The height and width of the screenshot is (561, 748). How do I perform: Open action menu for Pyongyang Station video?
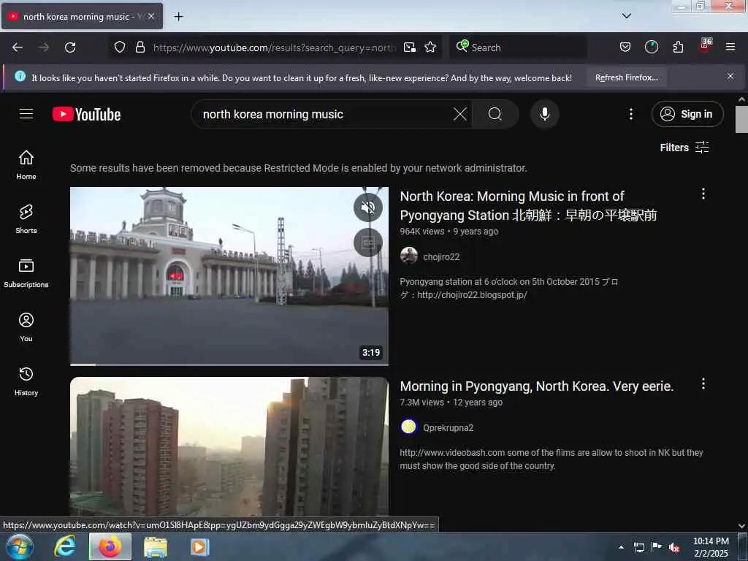pyautogui.click(x=703, y=194)
